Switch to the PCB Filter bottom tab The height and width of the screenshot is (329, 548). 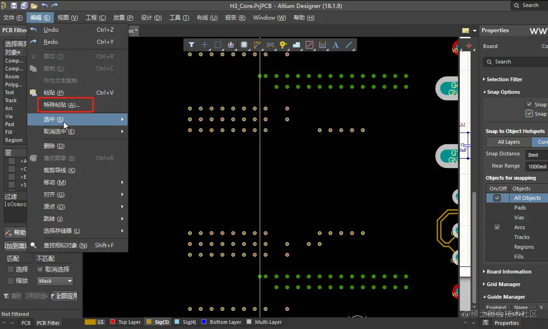pyautogui.click(x=48, y=323)
